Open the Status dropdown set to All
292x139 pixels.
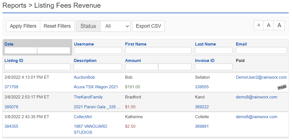116,26
